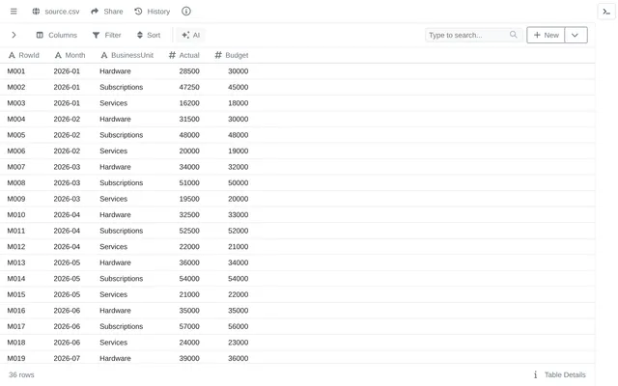Open the Filter options
The height and width of the screenshot is (386, 618).
point(107,35)
